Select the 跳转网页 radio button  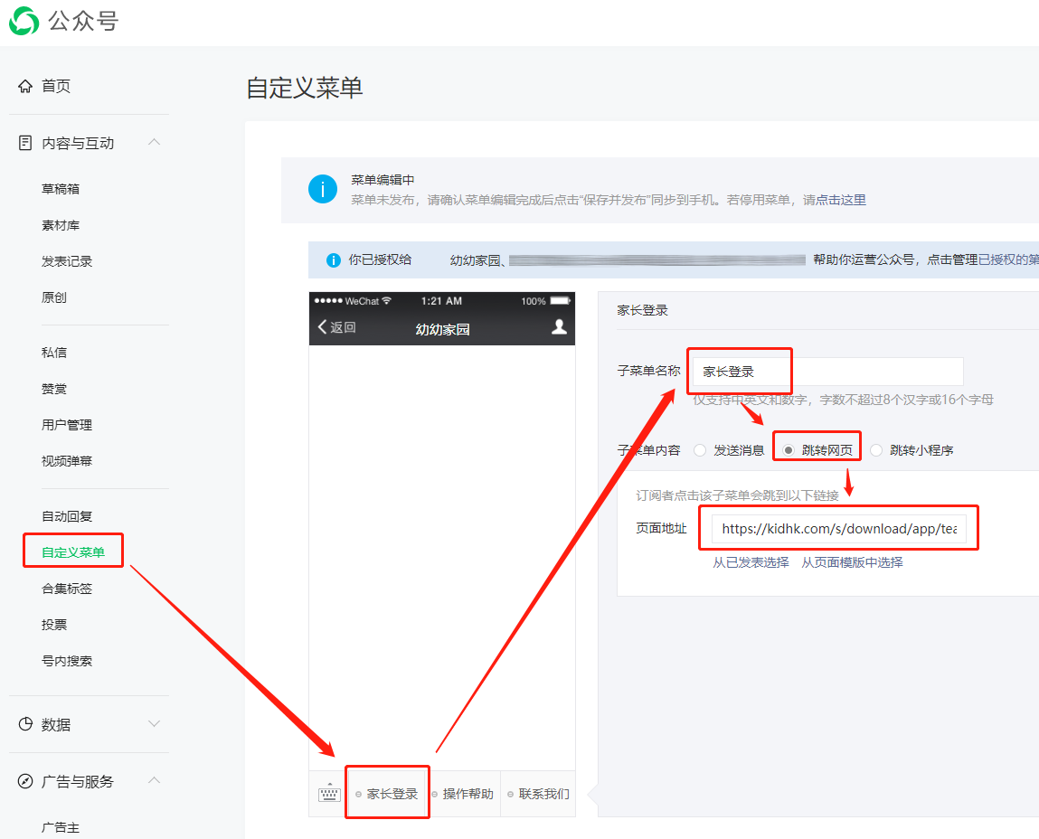coord(788,450)
